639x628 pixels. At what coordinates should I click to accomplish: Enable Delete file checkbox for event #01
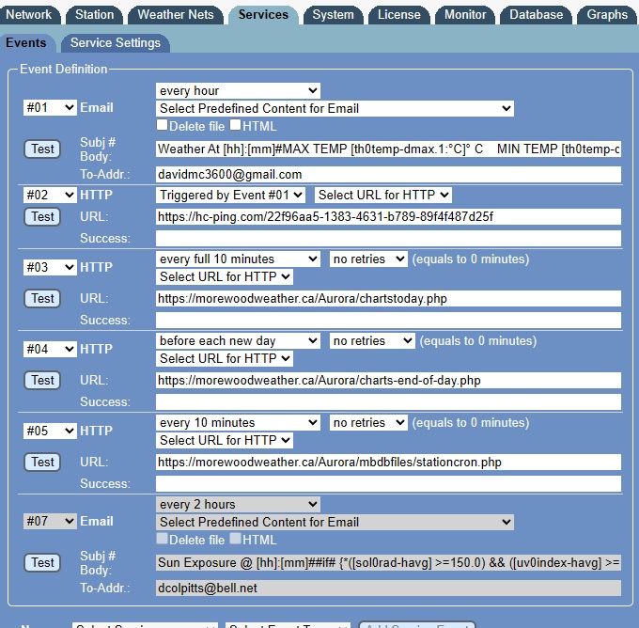click(163, 125)
